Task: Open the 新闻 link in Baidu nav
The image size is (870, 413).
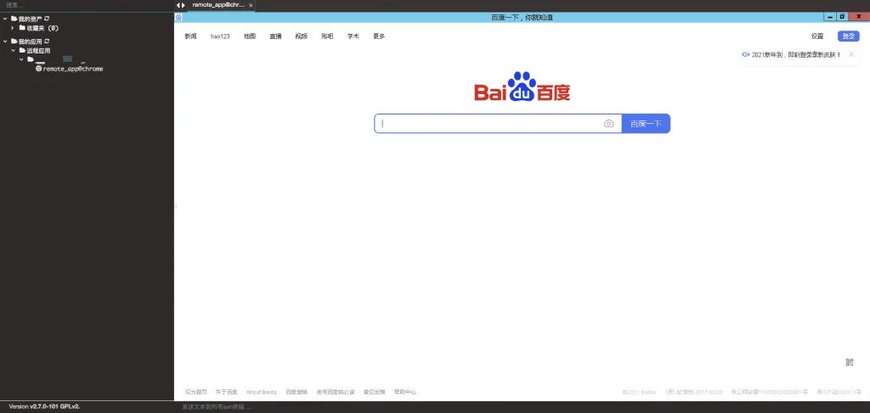Action: [x=191, y=36]
